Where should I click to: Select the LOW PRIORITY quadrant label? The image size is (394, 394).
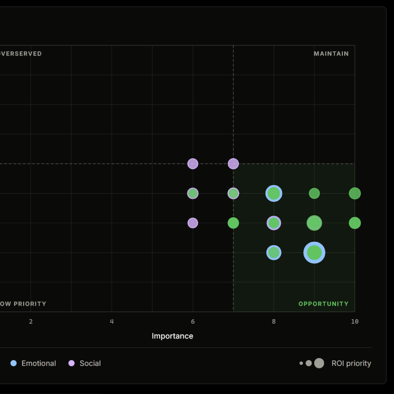click(23, 304)
